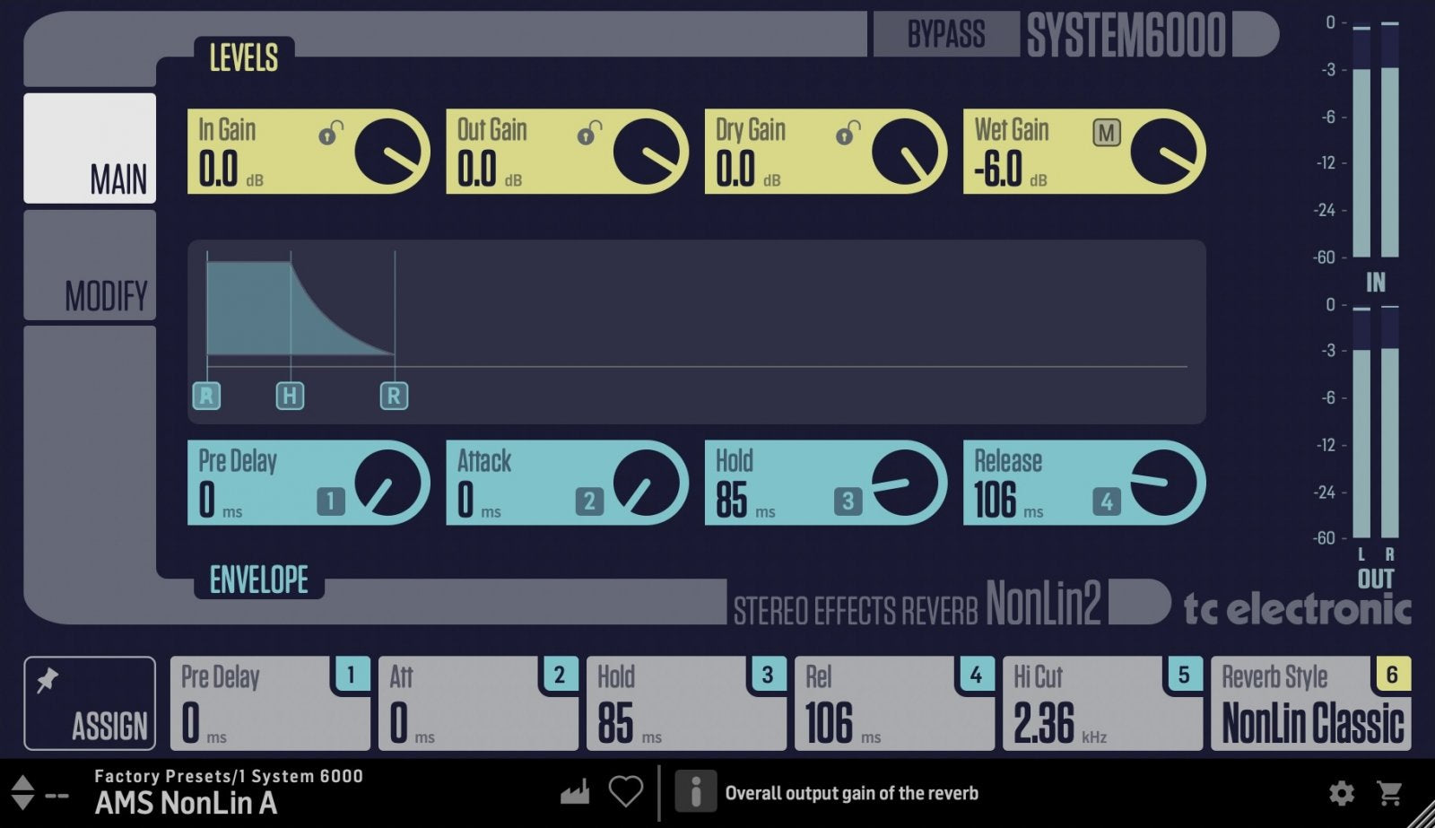Screen dimensions: 1435x828
Task: Toggle the M mute on Wet Gain
Action: tap(1107, 131)
